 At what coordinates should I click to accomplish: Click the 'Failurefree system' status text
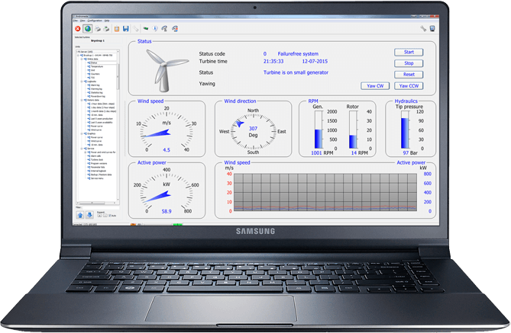coord(298,54)
